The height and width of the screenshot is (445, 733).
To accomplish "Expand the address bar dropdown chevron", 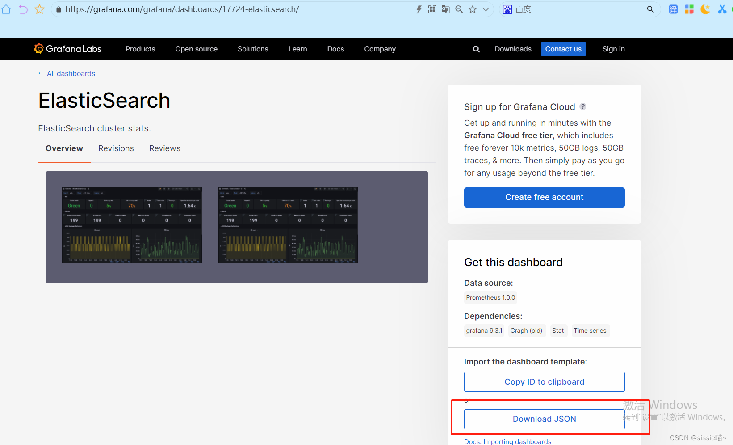I will click(x=486, y=9).
